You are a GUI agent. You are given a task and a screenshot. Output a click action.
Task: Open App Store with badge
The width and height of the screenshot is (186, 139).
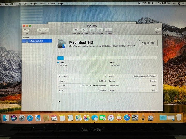click(127, 118)
